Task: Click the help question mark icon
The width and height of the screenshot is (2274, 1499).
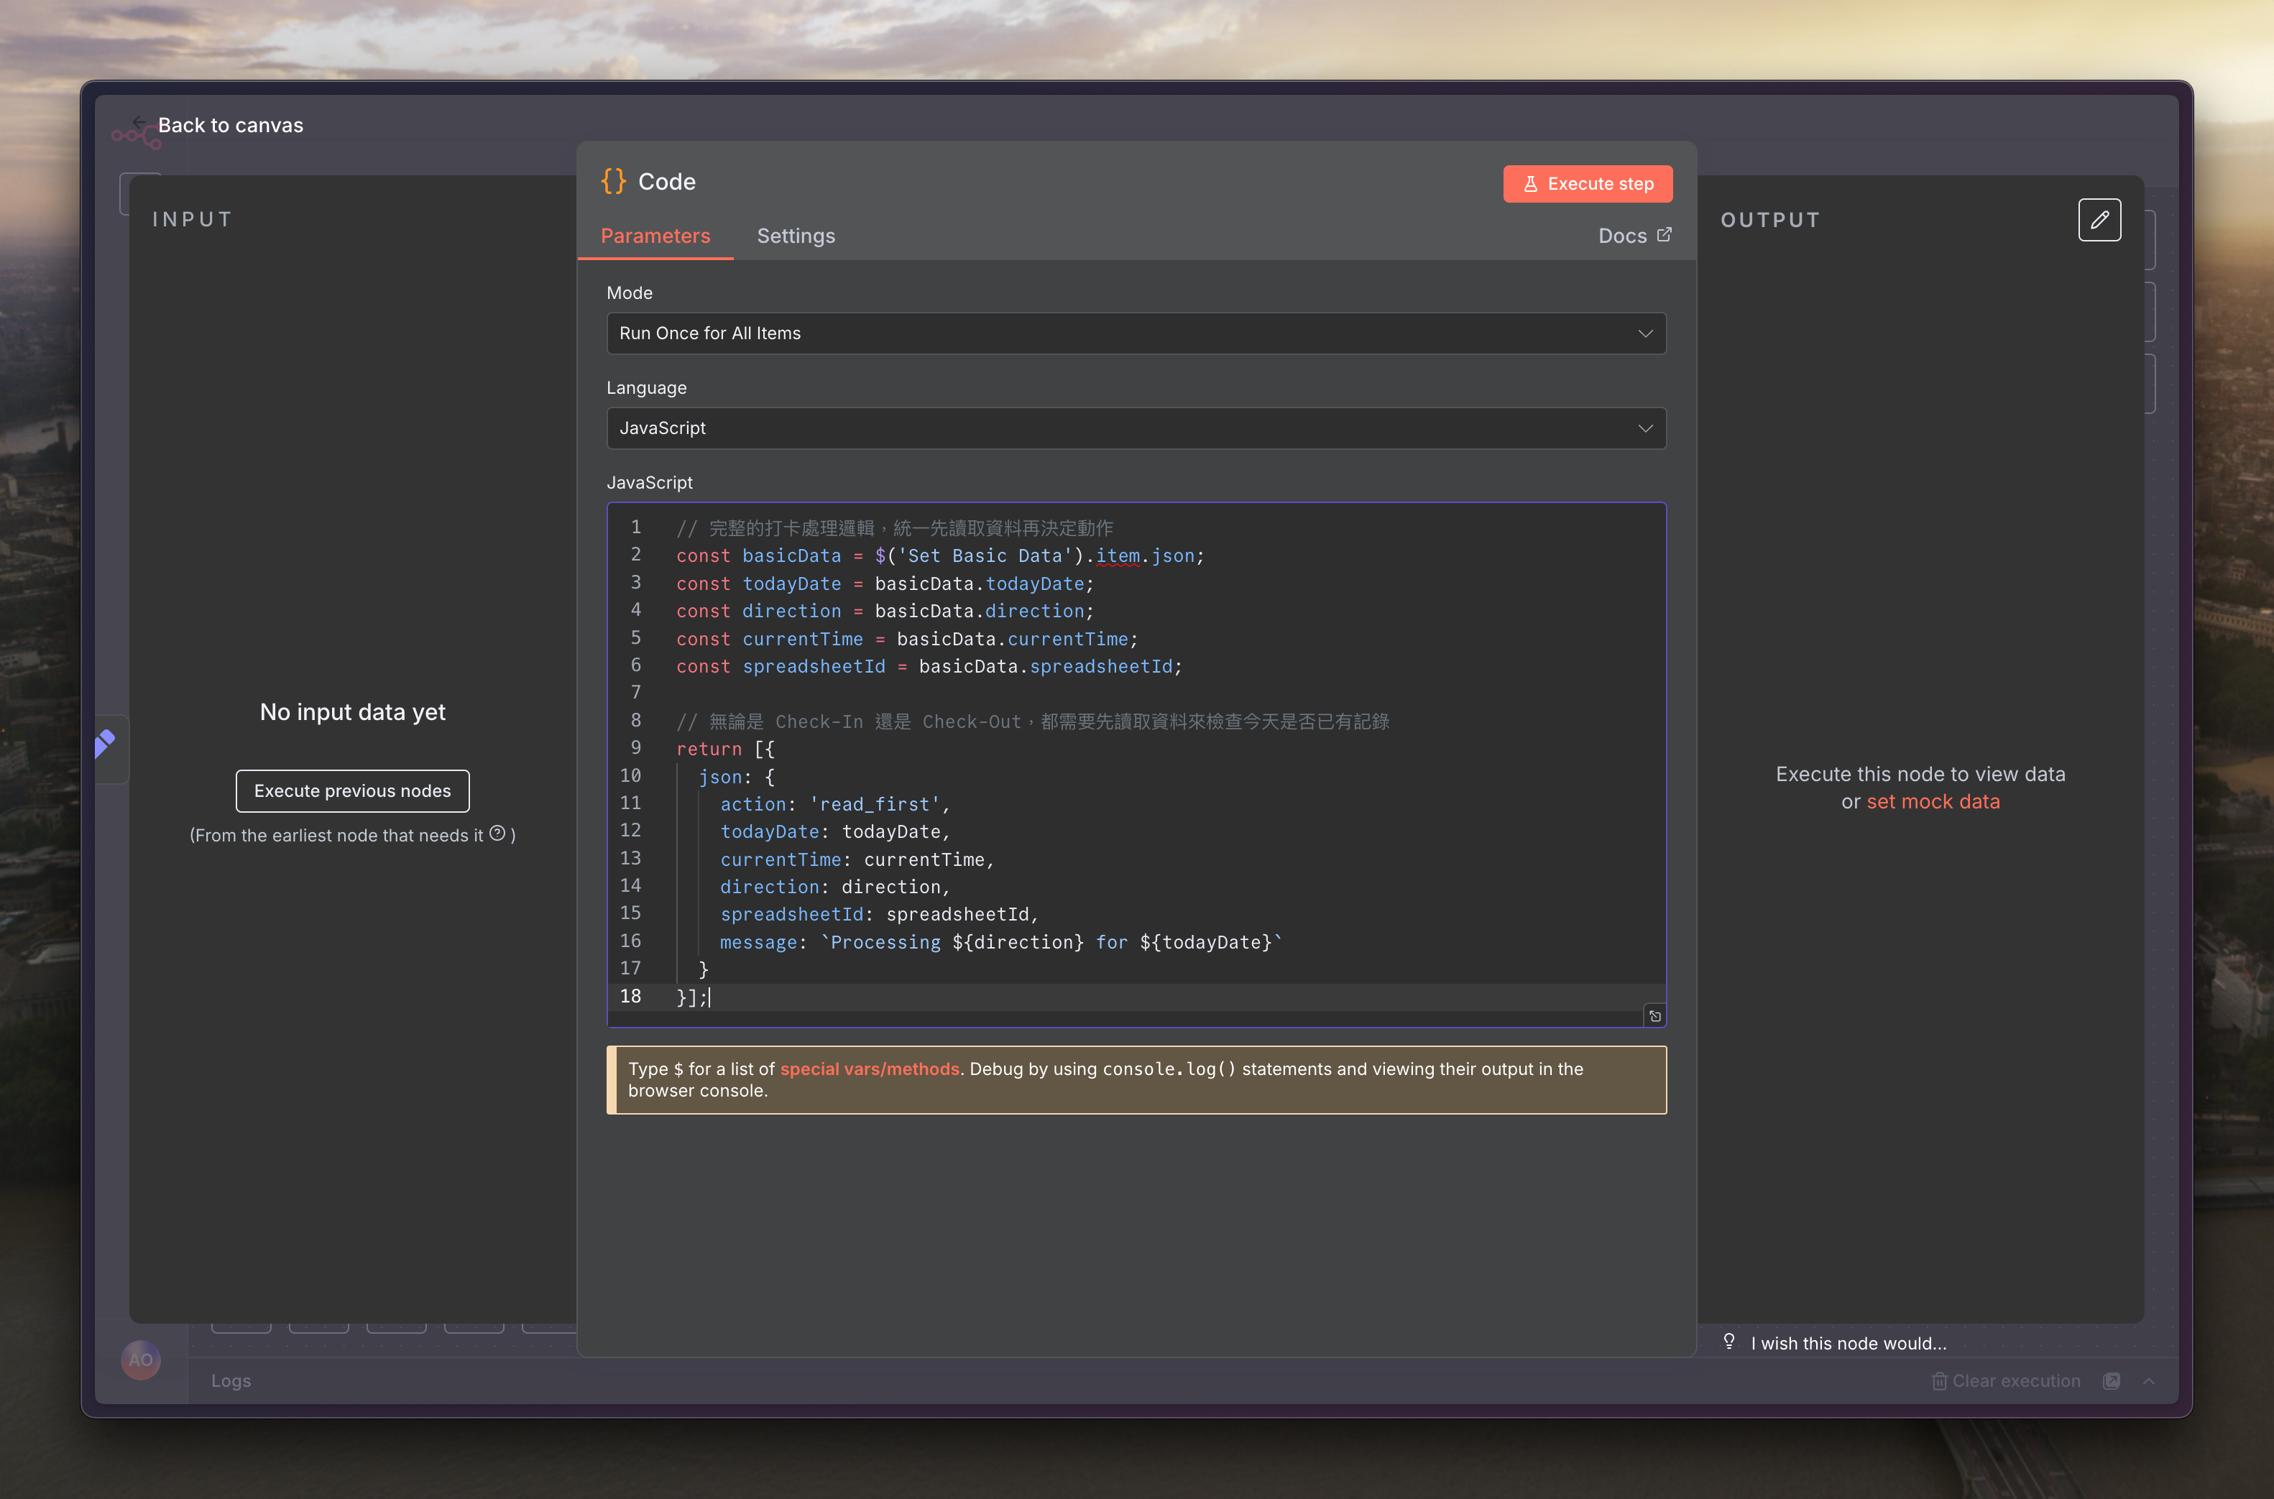Action: [497, 834]
